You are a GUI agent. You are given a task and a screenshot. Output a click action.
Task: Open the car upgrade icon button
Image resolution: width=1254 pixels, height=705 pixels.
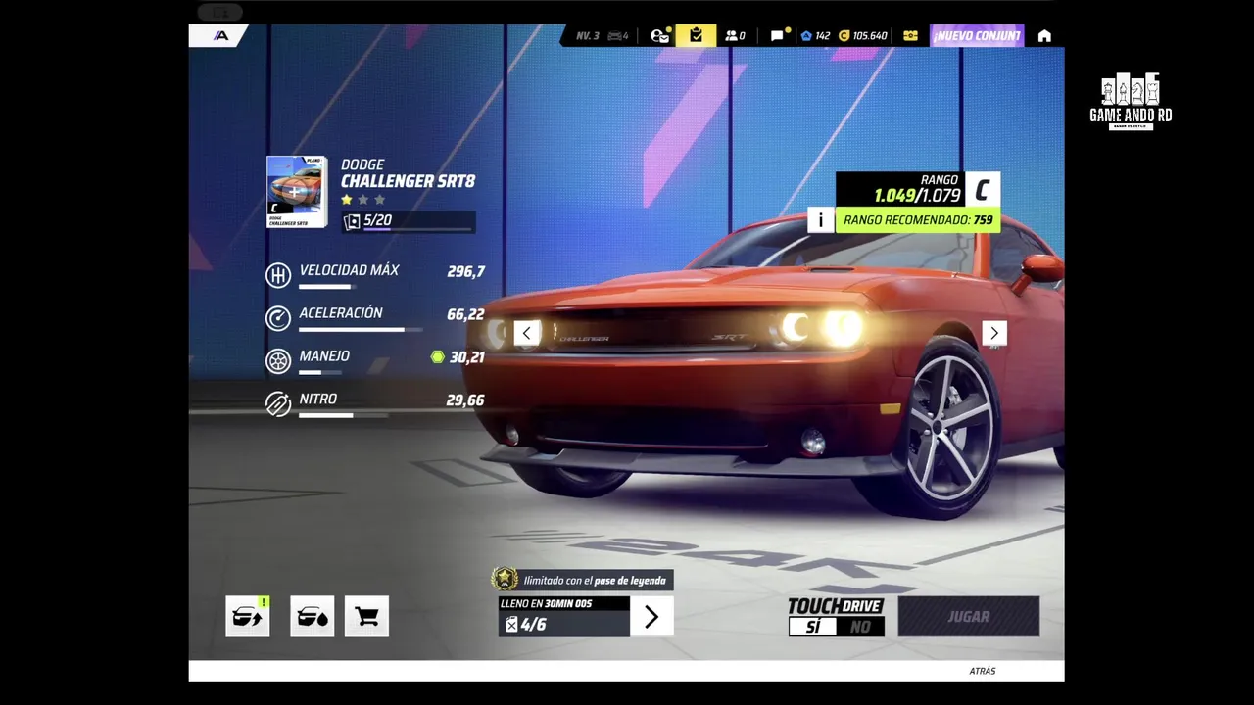pos(248,616)
